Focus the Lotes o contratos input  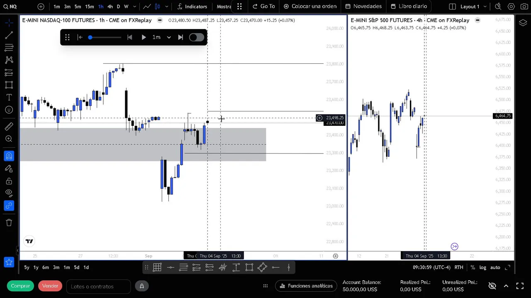point(98,286)
